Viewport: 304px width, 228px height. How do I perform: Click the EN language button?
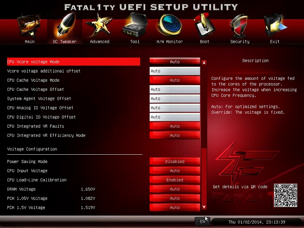tap(202, 222)
